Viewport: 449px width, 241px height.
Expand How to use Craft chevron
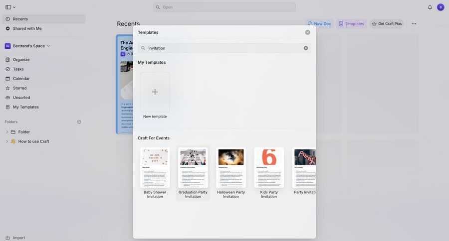pyautogui.click(x=7, y=141)
